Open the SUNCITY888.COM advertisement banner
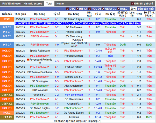The image size is (156, 123). pyautogui.click(x=78, y=24)
